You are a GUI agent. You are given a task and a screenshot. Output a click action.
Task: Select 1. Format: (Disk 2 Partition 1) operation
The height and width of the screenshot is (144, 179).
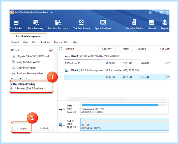[30, 89]
